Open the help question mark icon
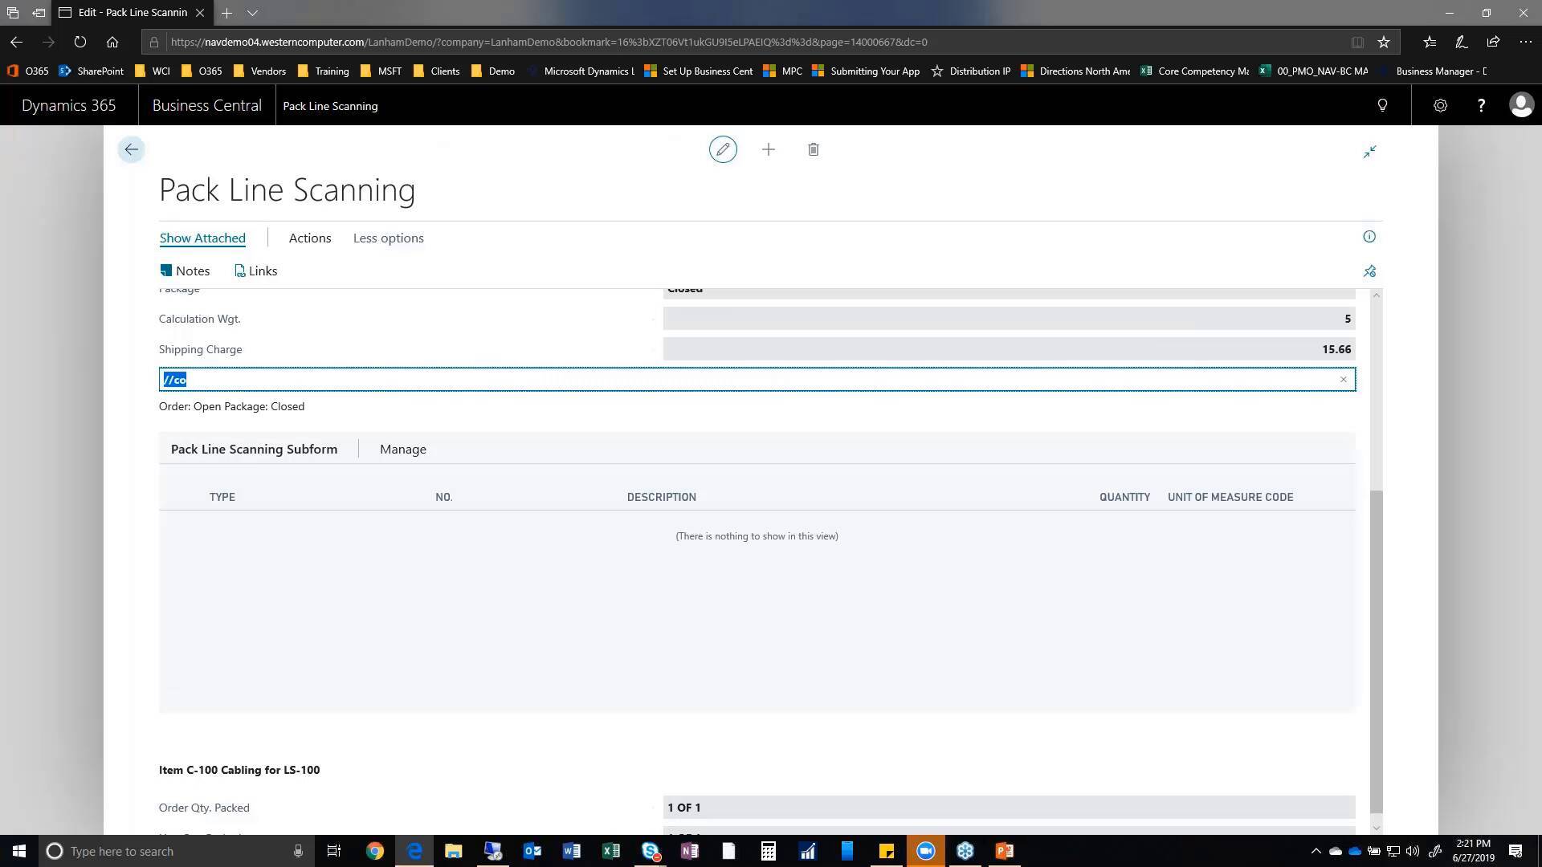The height and width of the screenshot is (867, 1542). pos(1482,105)
